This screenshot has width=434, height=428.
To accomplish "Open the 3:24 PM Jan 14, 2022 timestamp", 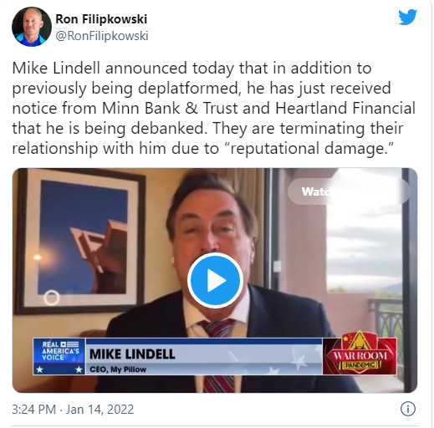I will (73, 410).
